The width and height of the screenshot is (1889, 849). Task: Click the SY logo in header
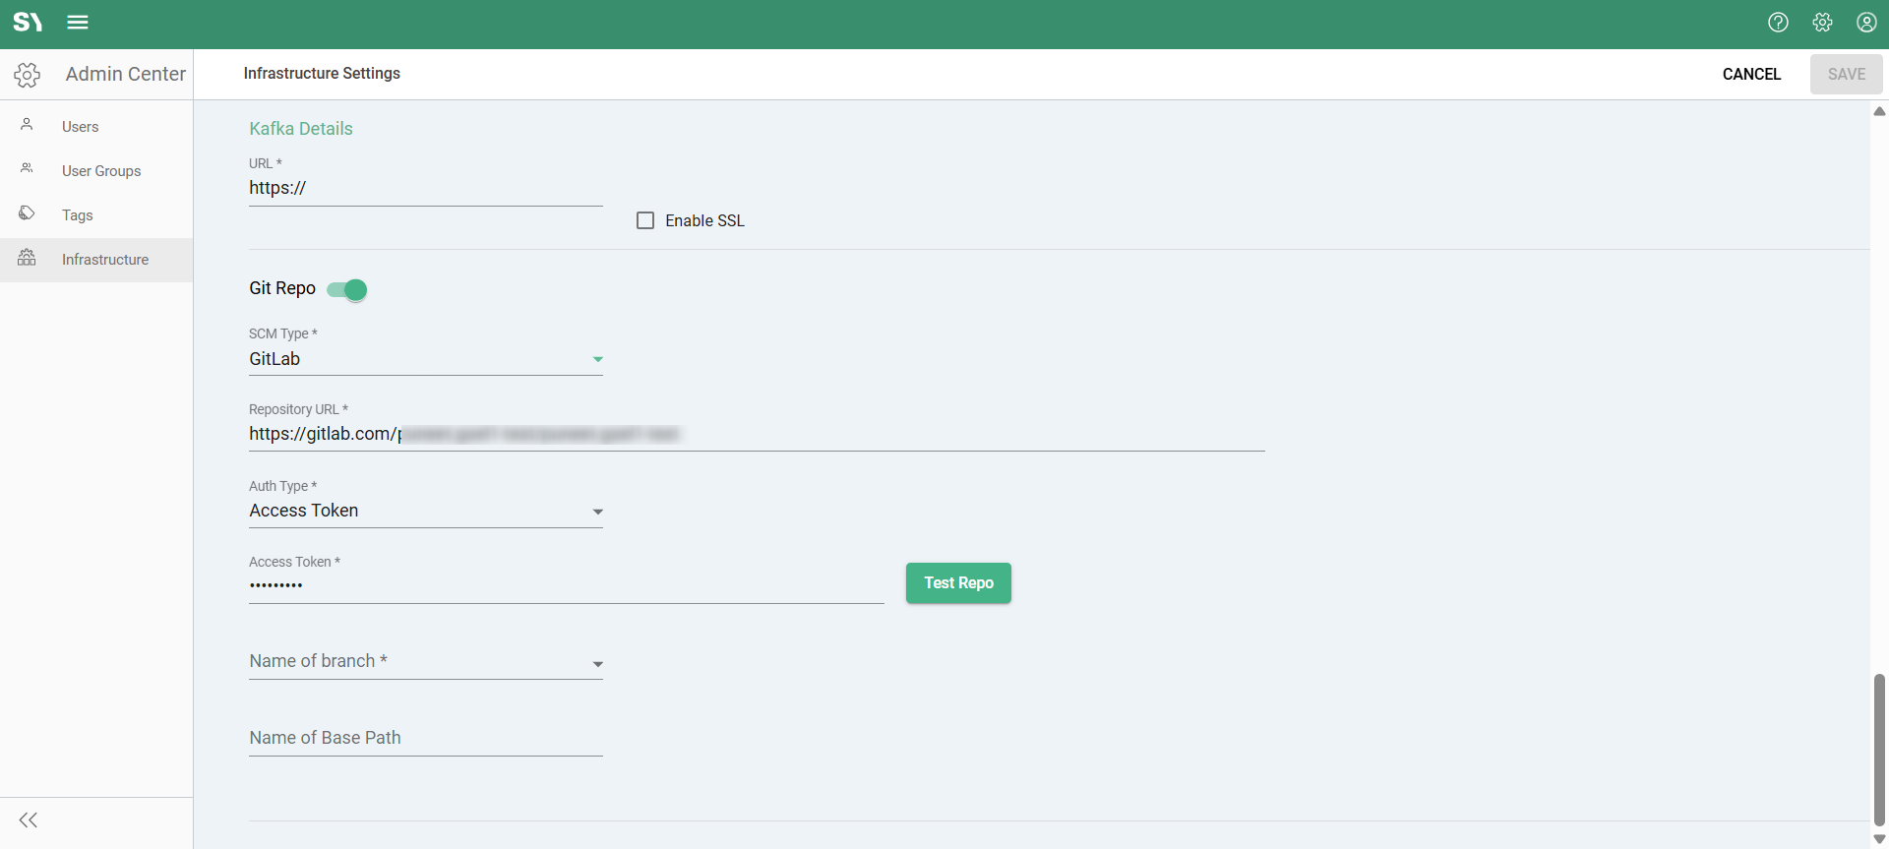(28, 23)
